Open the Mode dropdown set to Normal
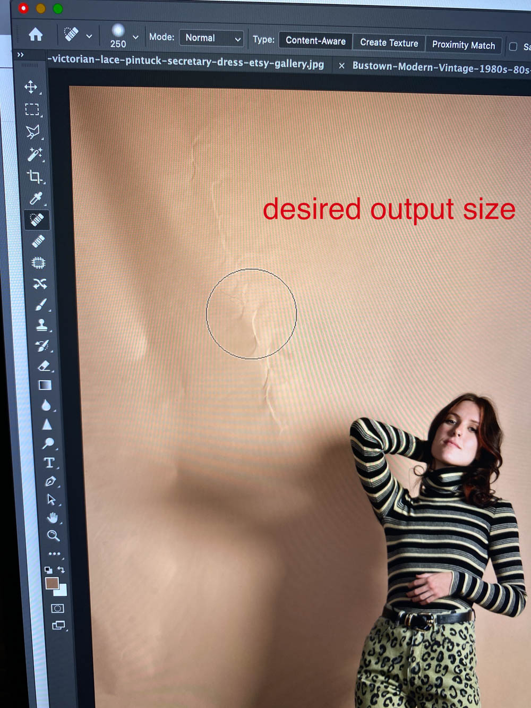The height and width of the screenshot is (708, 531). (211, 38)
